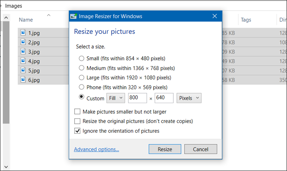Viewport: 287px width, 171px height.
Task: Choose the Medium 1366 × 768 option
Action: (81, 68)
